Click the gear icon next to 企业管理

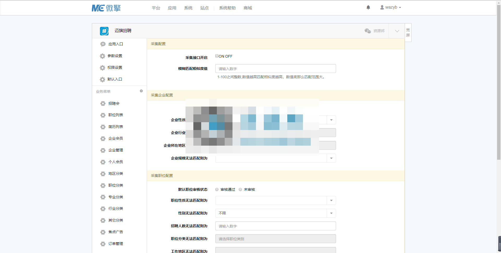point(103,150)
